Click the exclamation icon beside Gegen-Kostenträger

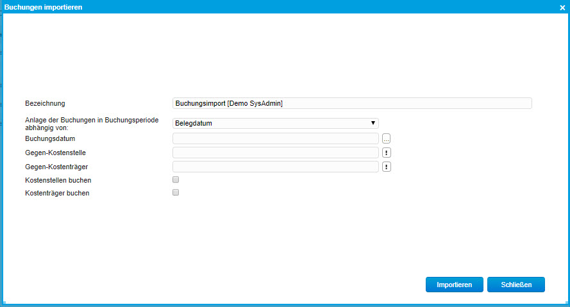pyautogui.click(x=387, y=167)
